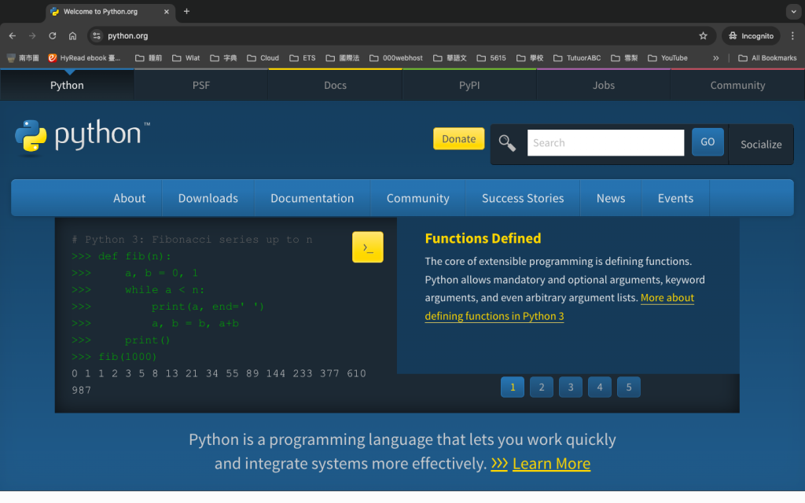Follow the Learn More link
This screenshot has height=503, width=805.
(551, 464)
